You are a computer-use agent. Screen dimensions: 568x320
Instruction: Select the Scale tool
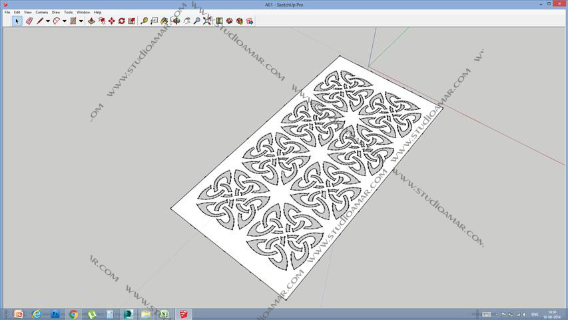131,21
